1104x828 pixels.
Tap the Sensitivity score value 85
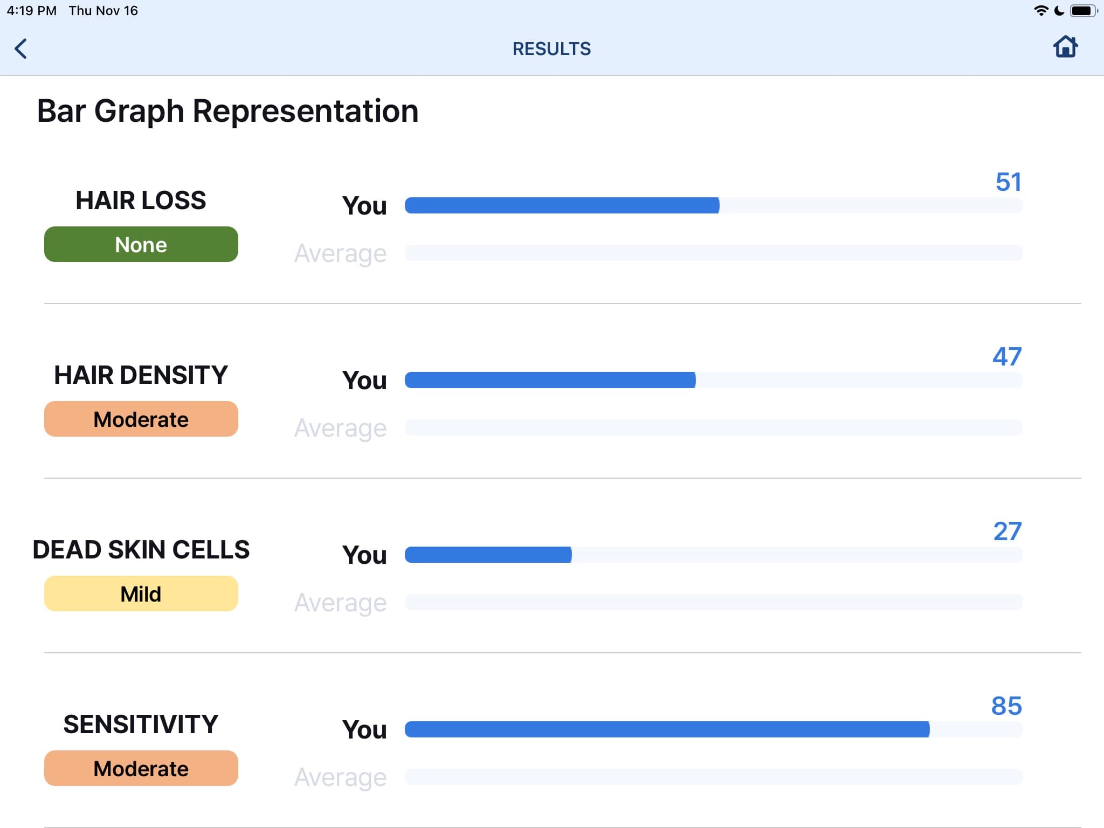coord(1006,706)
